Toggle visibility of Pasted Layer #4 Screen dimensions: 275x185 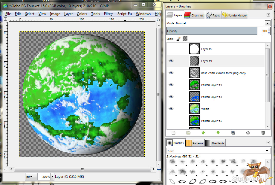[171, 85]
